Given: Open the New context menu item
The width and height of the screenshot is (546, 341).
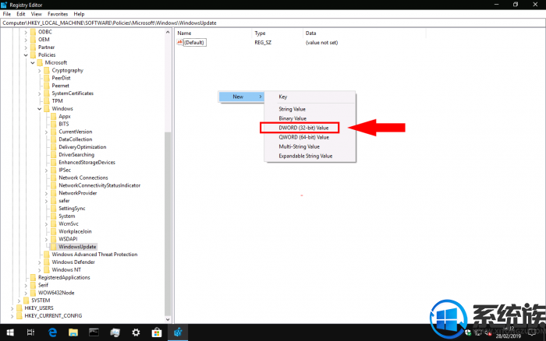Looking at the screenshot, I should pyautogui.click(x=241, y=97).
